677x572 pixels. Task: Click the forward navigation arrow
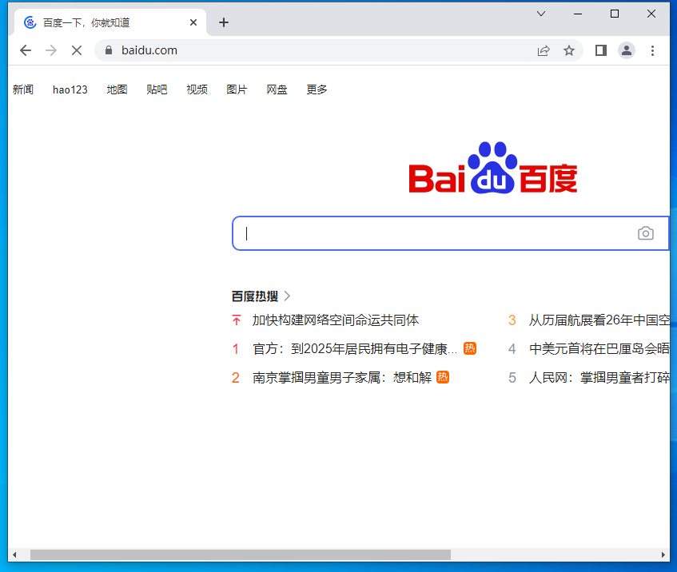click(51, 50)
